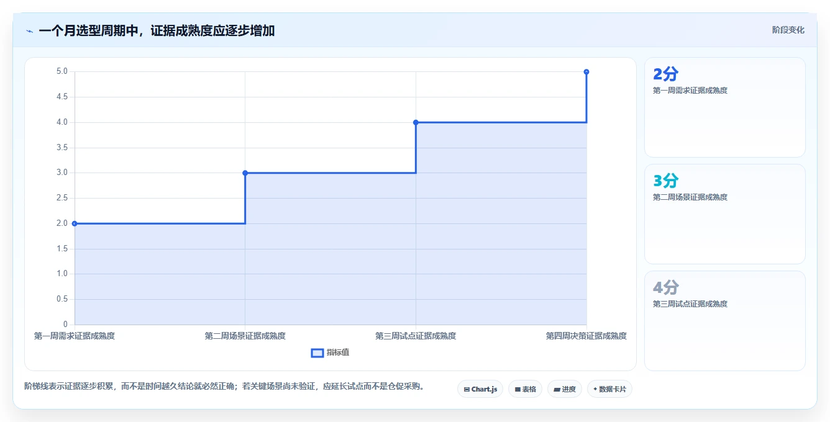830x422 pixels.
Task: Click the 进度 tag pill
Action: (x=565, y=389)
